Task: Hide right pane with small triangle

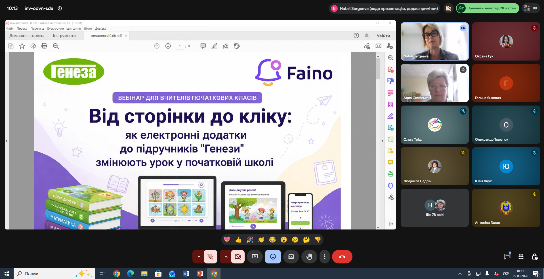Action: coord(382,141)
